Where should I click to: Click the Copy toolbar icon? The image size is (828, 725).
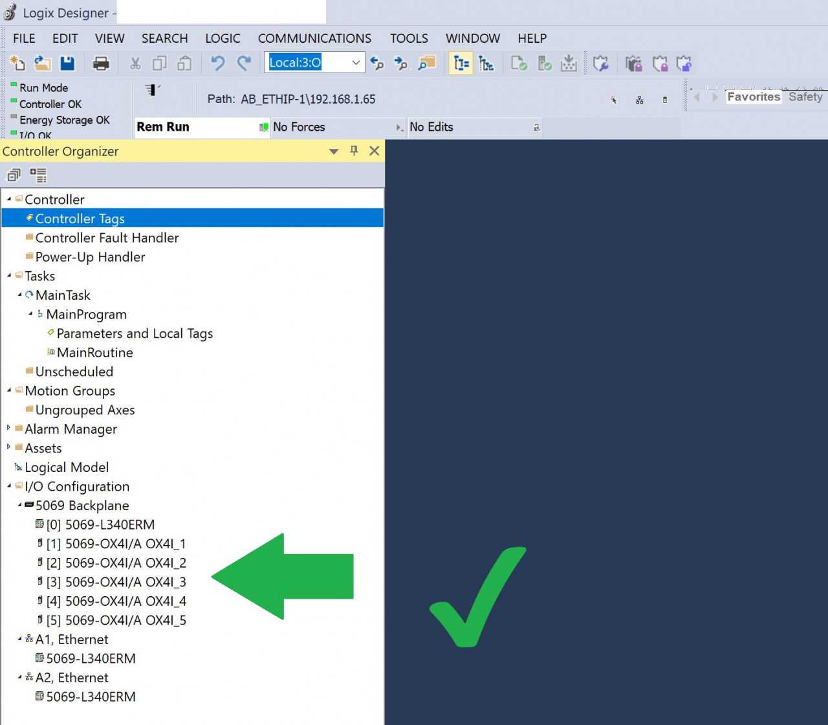[x=159, y=63]
